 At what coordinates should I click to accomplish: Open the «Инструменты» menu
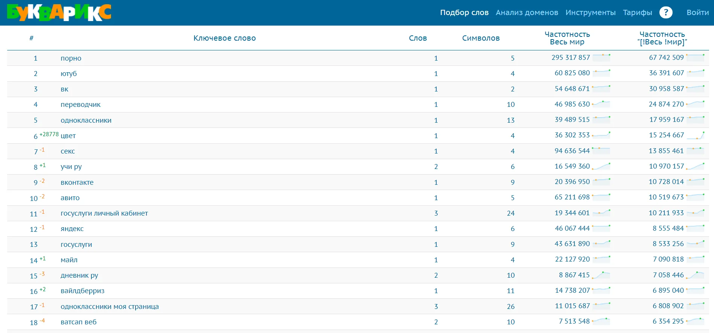pyautogui.click(x=590, y=12)
